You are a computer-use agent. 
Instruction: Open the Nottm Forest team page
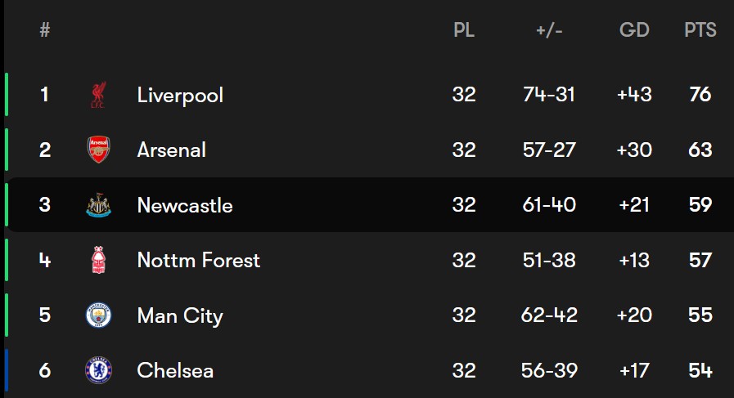(199, 261)
